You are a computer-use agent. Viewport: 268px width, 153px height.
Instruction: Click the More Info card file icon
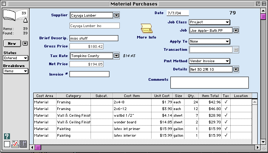pos(146,29)
